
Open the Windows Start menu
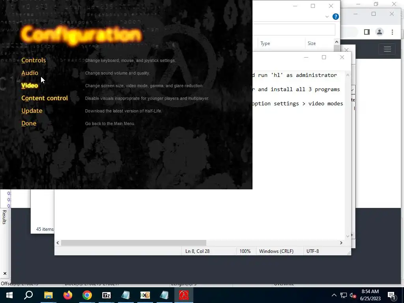pyautogui.click(x=9, y=295)
